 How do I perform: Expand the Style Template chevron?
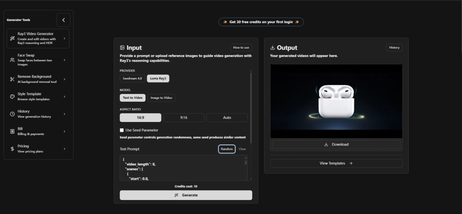tap(65, 97)
